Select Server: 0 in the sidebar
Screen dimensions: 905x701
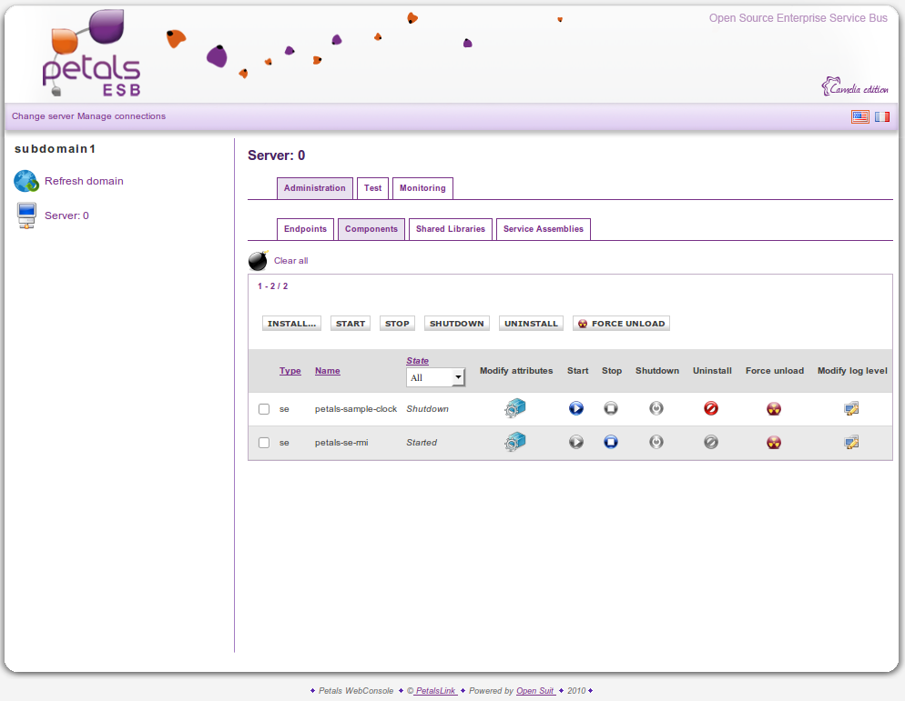click(66, 215)
